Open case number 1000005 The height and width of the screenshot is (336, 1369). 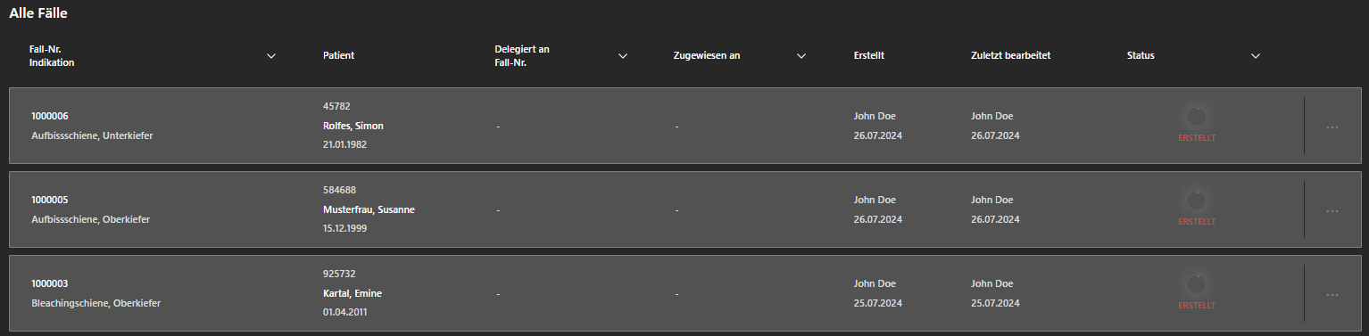point(50,200)
